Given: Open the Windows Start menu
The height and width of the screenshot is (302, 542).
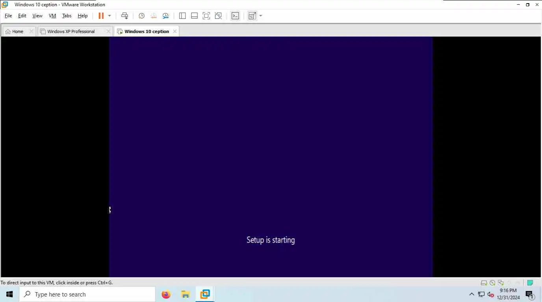Looking at the screenshot, I should pos(9,294).
